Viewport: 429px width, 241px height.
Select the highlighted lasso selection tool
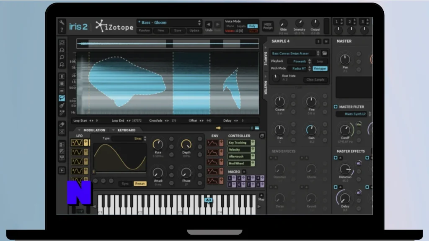coord(62,98)
